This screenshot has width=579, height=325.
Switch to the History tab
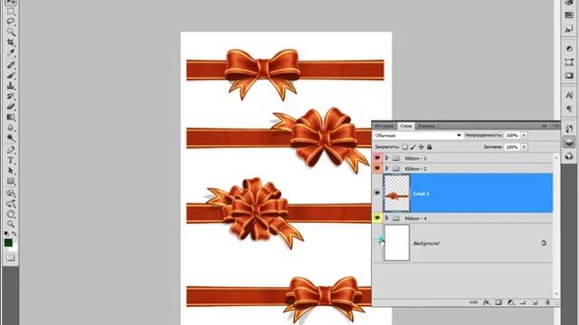(384, 126)
